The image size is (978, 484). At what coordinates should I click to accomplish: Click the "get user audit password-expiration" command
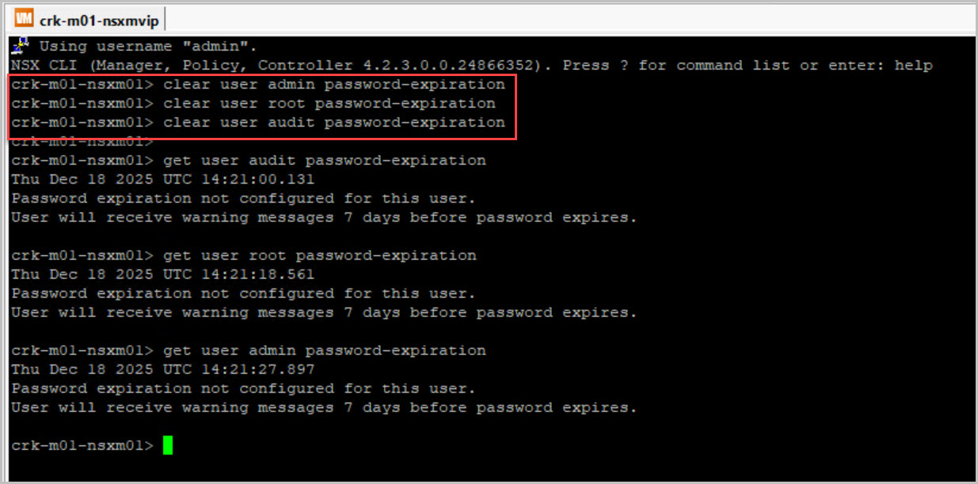(324, 160)
